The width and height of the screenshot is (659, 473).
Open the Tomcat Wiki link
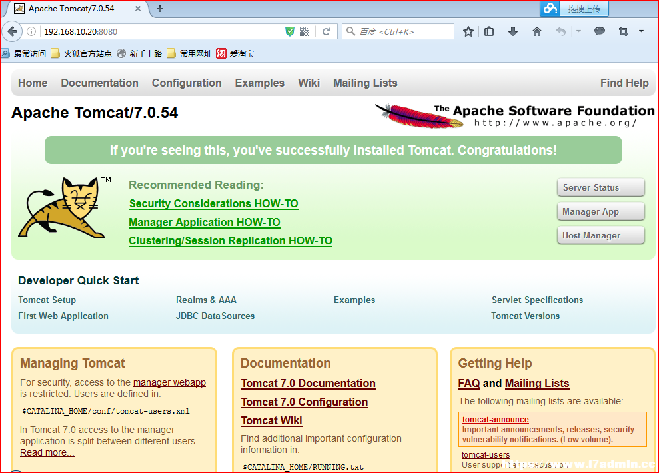(271, 420)
